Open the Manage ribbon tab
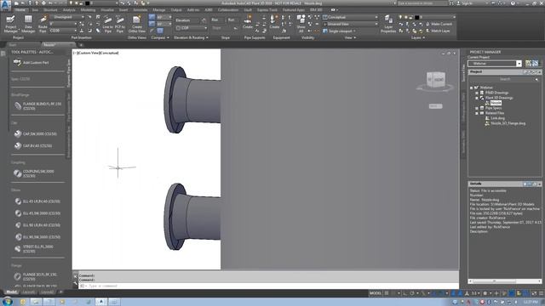The width and height of the screenshot is (545, 306). tap(159, 10)
